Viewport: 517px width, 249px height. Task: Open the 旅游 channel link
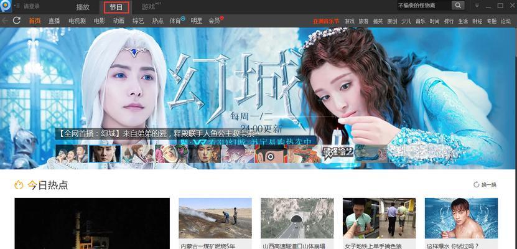pos(364,21)
